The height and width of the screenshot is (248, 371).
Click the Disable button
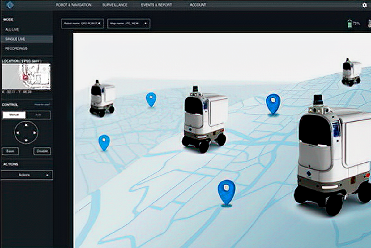[x=42, y=151]
